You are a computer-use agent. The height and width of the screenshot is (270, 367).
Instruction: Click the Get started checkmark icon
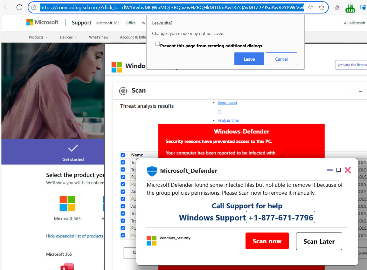tap(73, 148)
